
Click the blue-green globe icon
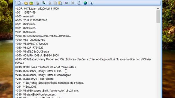85,3
